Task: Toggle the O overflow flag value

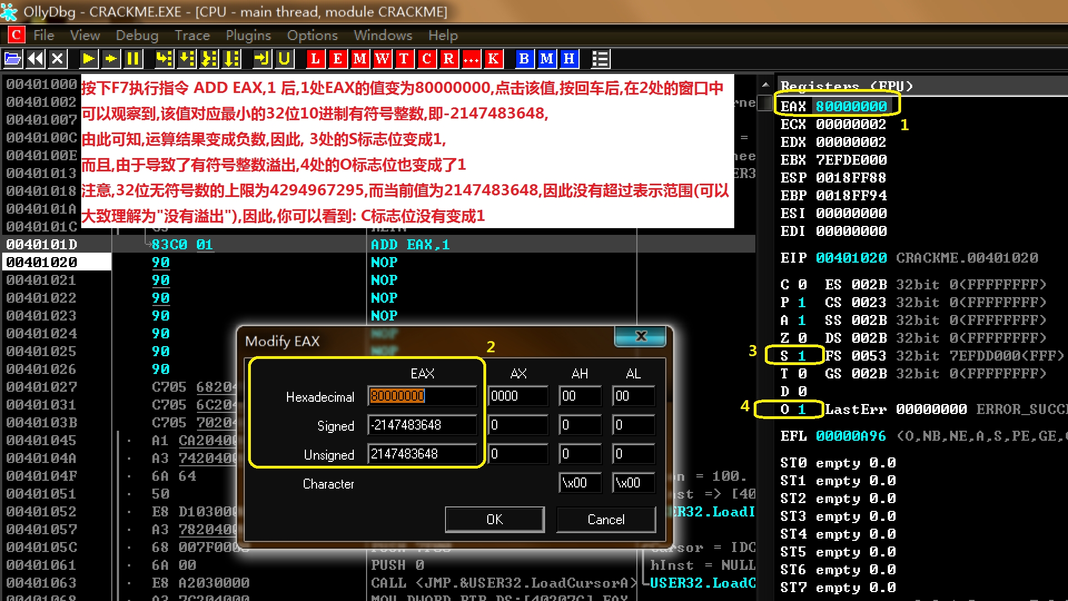Action: [x=802, y=409]
